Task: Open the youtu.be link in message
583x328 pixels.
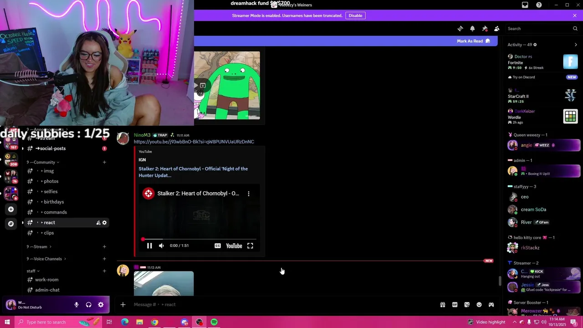Action: (194, 142)
